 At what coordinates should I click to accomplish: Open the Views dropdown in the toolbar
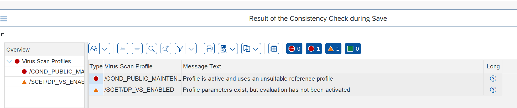[228, 49]
